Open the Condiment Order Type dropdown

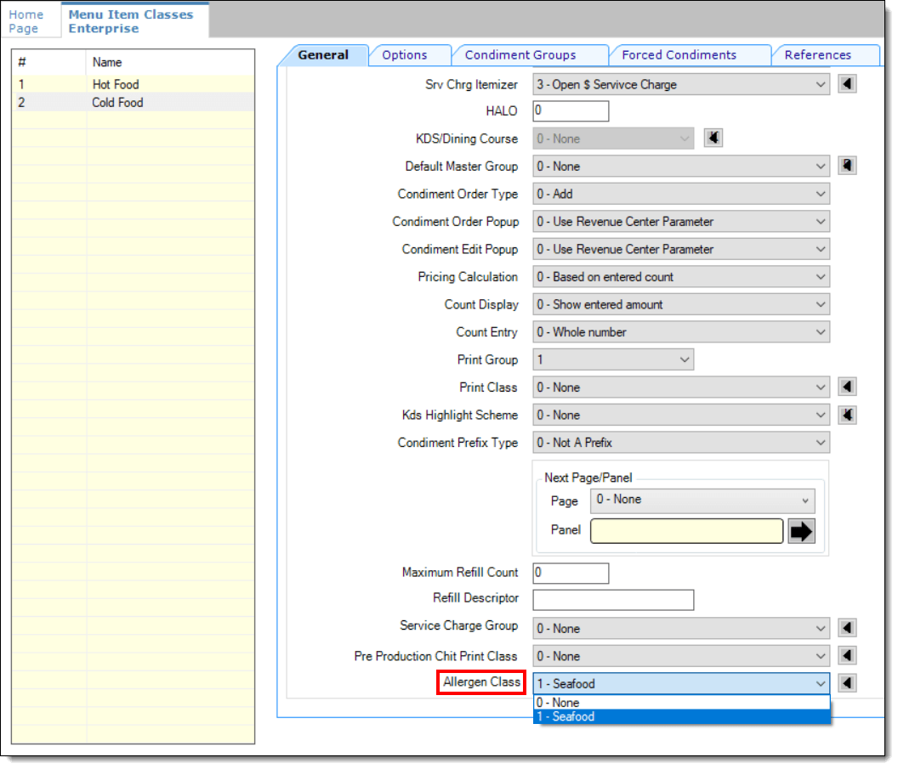681,194
